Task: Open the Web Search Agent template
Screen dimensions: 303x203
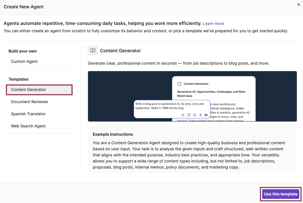Action: tap(28, 126)
